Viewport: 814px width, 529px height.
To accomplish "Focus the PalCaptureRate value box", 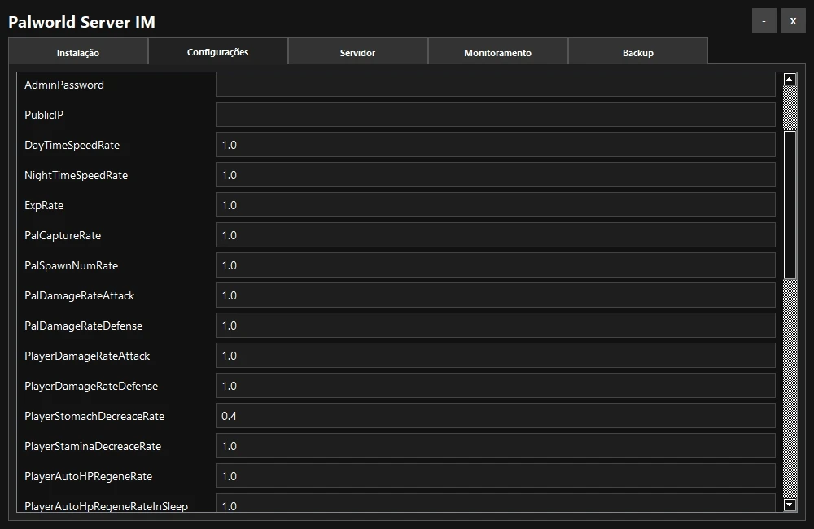I will (495, 235).
